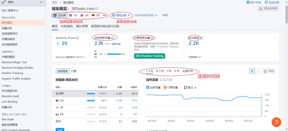This screenshot has height=131, width=288.
Task: Click the 项目 breadcrumb link
Action: pos(54,3)
